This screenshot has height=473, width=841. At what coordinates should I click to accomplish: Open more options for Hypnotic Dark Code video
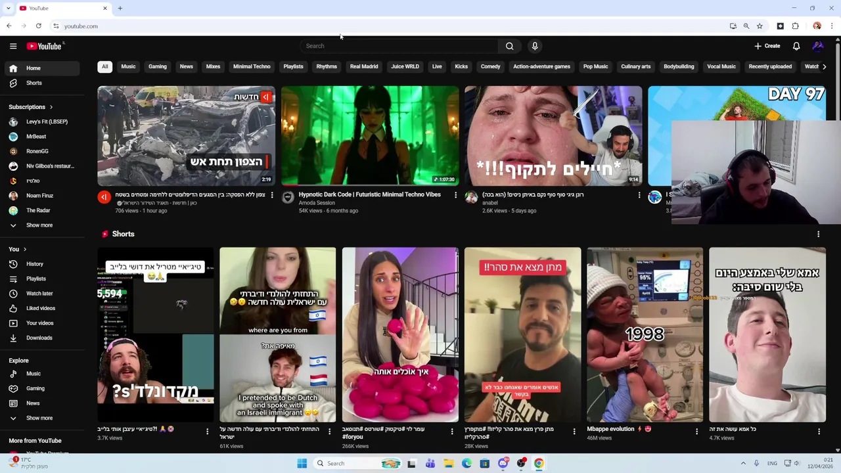455,195
